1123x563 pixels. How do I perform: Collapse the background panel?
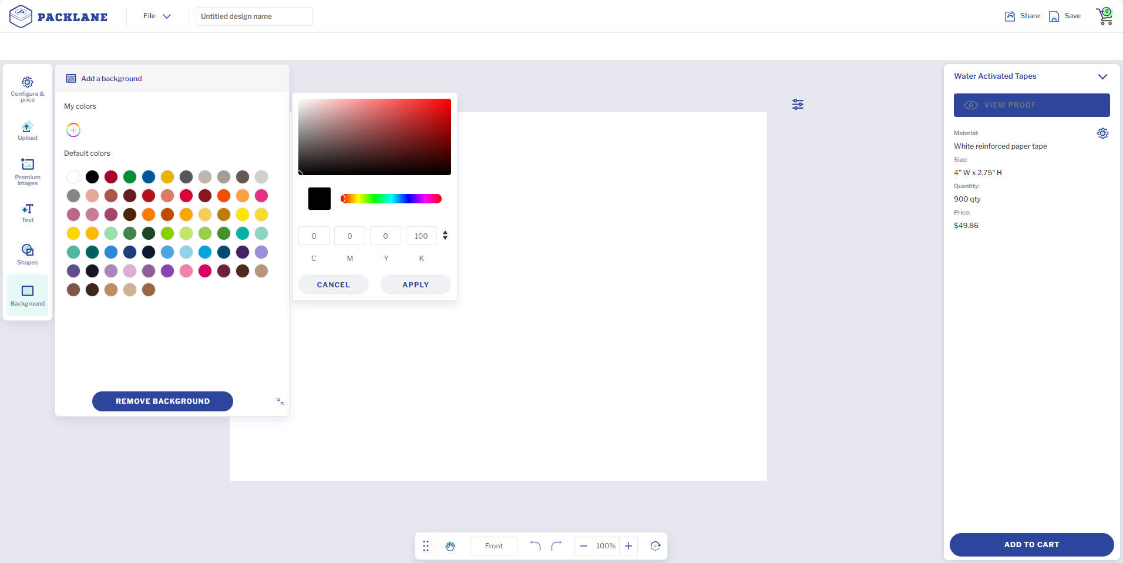coord(280,401)
